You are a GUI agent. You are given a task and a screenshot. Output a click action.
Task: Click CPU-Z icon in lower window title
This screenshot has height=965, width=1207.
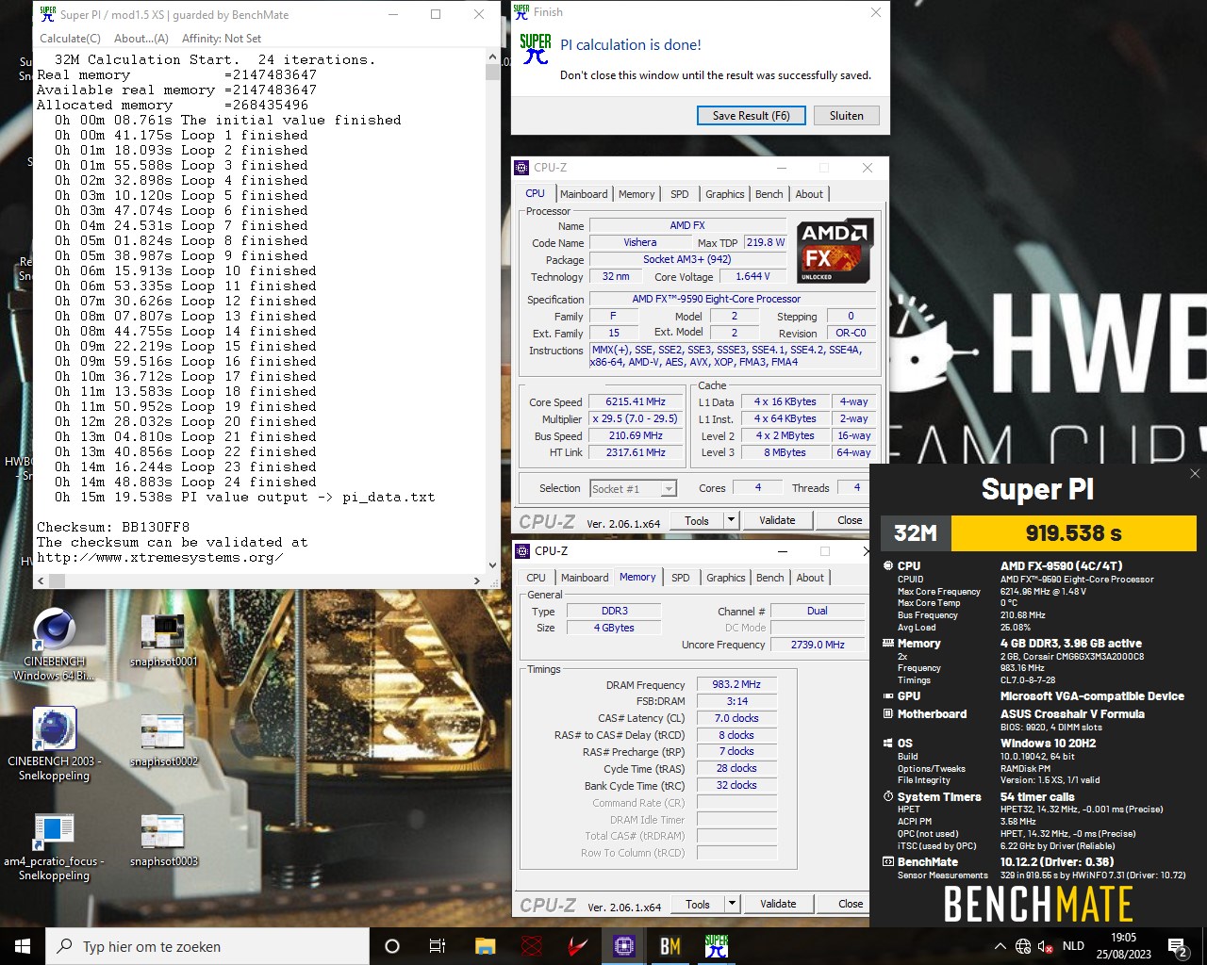coord(522,551)
